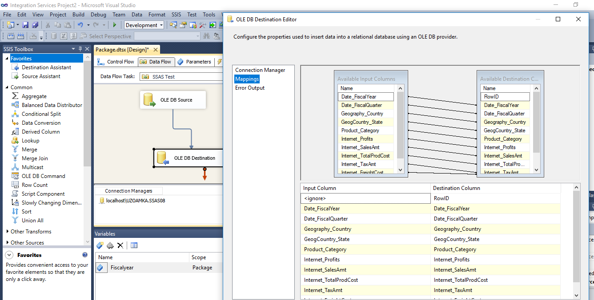Select the Mappings page in editor

[247, 79]
